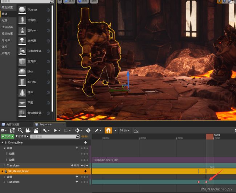Open the 过滤器 filter dropdown
Image resolution: width=236 pixels, height=193 pixels.
(x=22, y=136)
